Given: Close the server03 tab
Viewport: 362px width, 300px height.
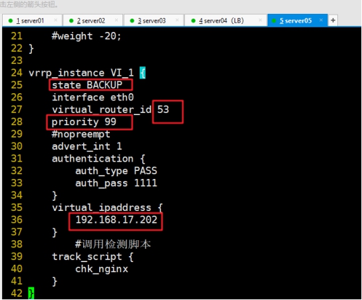Looking at the screenshot, I should point(177,20).
